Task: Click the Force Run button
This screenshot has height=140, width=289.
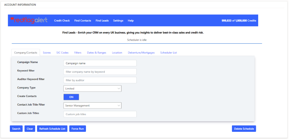Action: pyautogui.click(x=78, y=129)
